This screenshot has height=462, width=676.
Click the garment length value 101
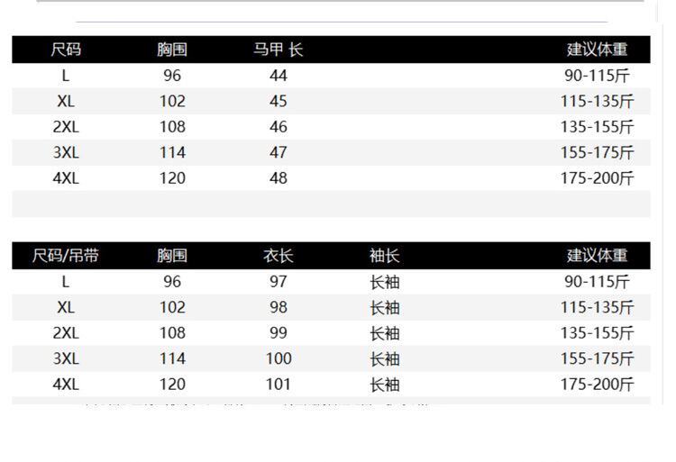click(279, 385)
